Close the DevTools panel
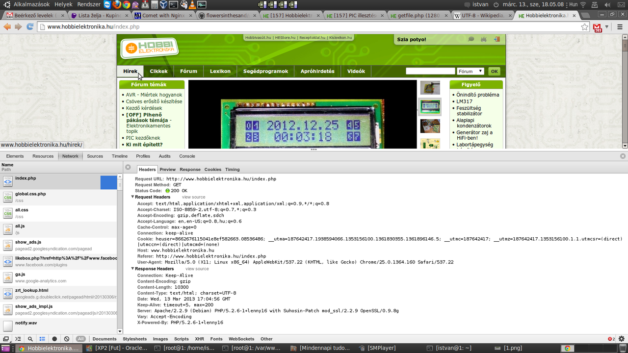The width and height of the screenshot is (628, 353). tap(623, 156)
